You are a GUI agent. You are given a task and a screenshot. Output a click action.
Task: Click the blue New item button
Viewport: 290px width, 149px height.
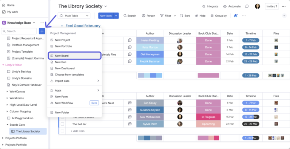[x=106, y=16]
